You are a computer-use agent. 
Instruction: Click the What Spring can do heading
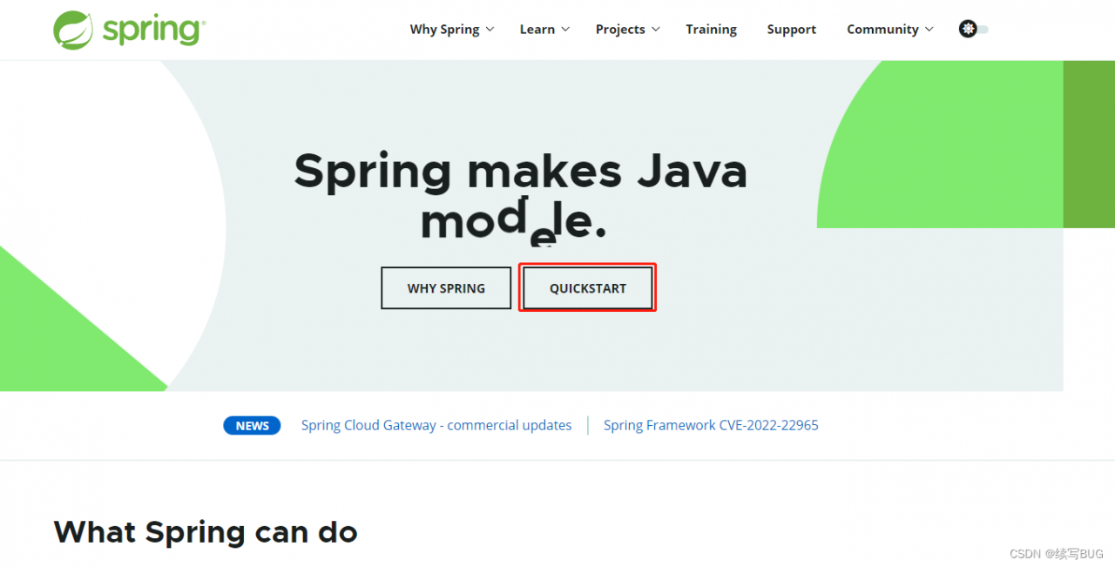206,532
